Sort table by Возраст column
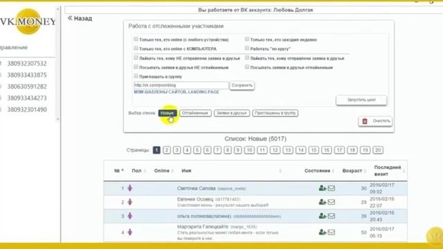443x249 pixels. (354, 171)
